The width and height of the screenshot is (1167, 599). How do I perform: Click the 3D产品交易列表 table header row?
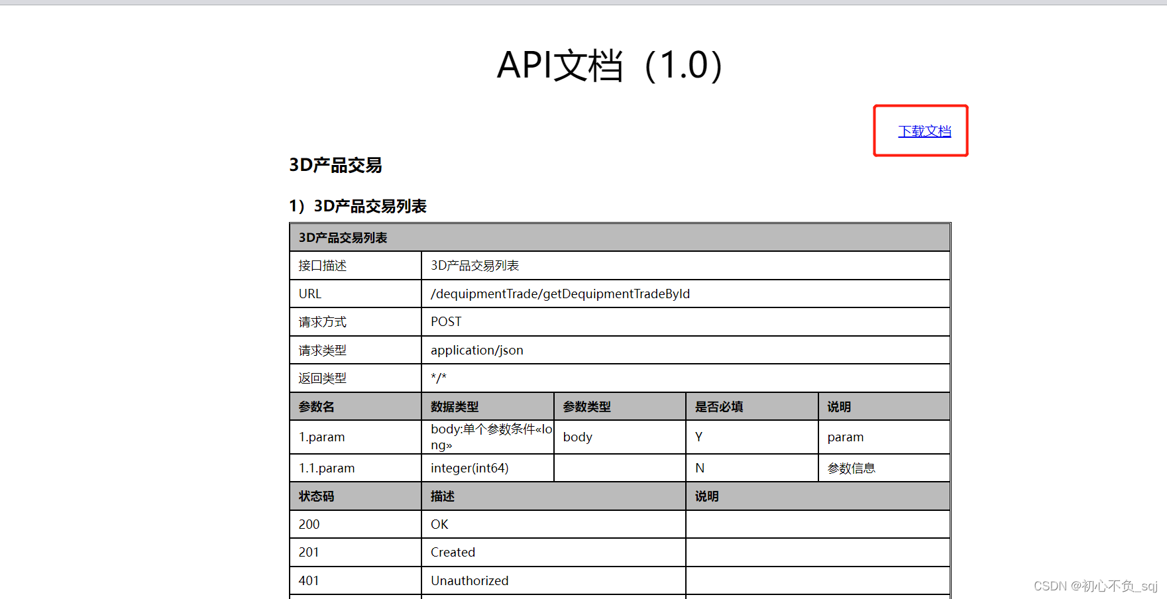(620, 237)
